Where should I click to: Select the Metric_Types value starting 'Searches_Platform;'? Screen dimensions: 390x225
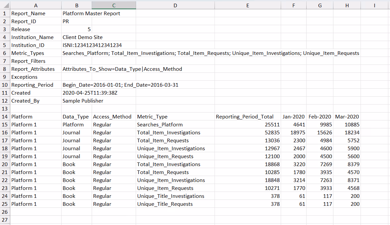pyautogui.click(x=211, y=53)
